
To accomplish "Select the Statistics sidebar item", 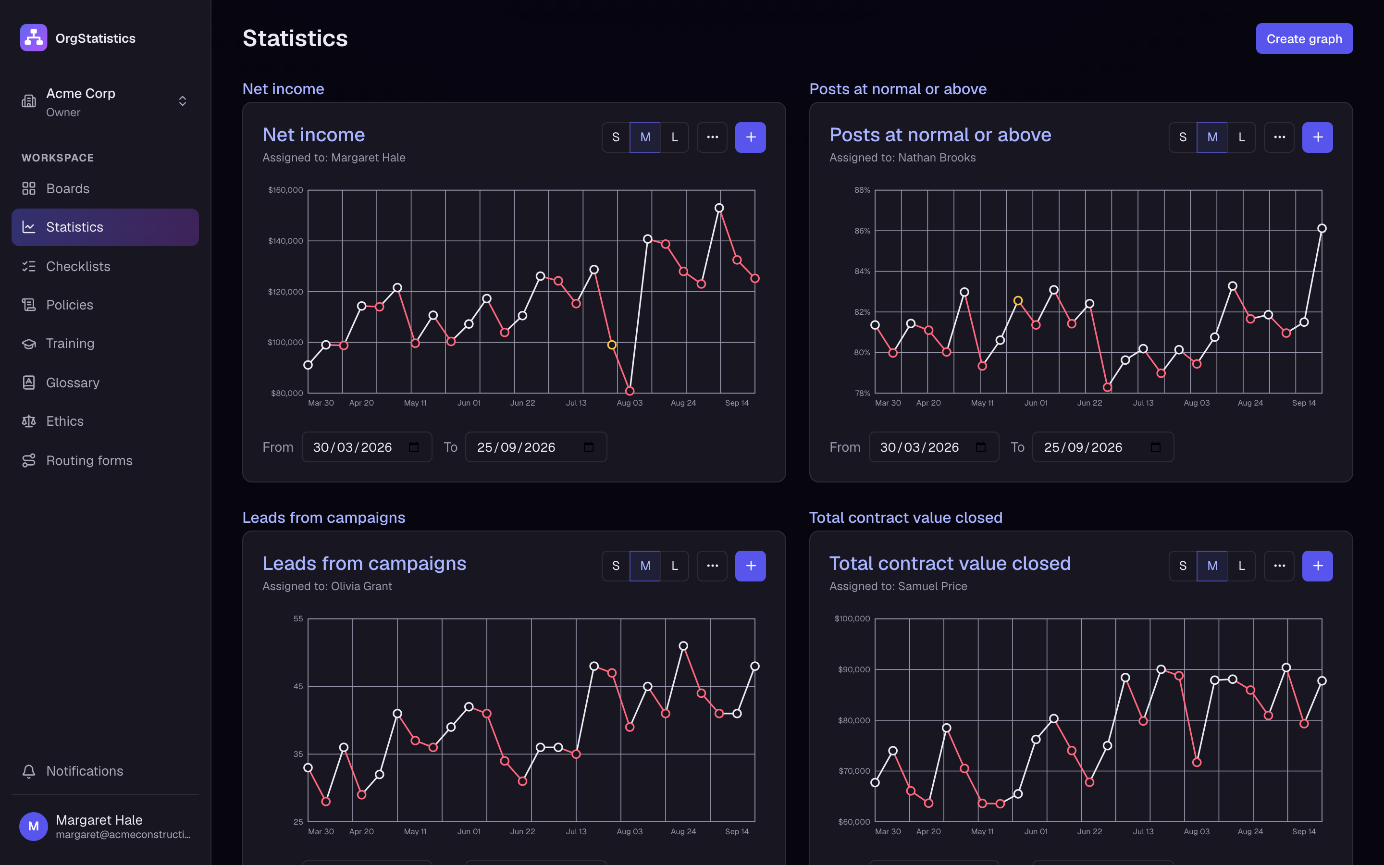I will click(105, 227).
